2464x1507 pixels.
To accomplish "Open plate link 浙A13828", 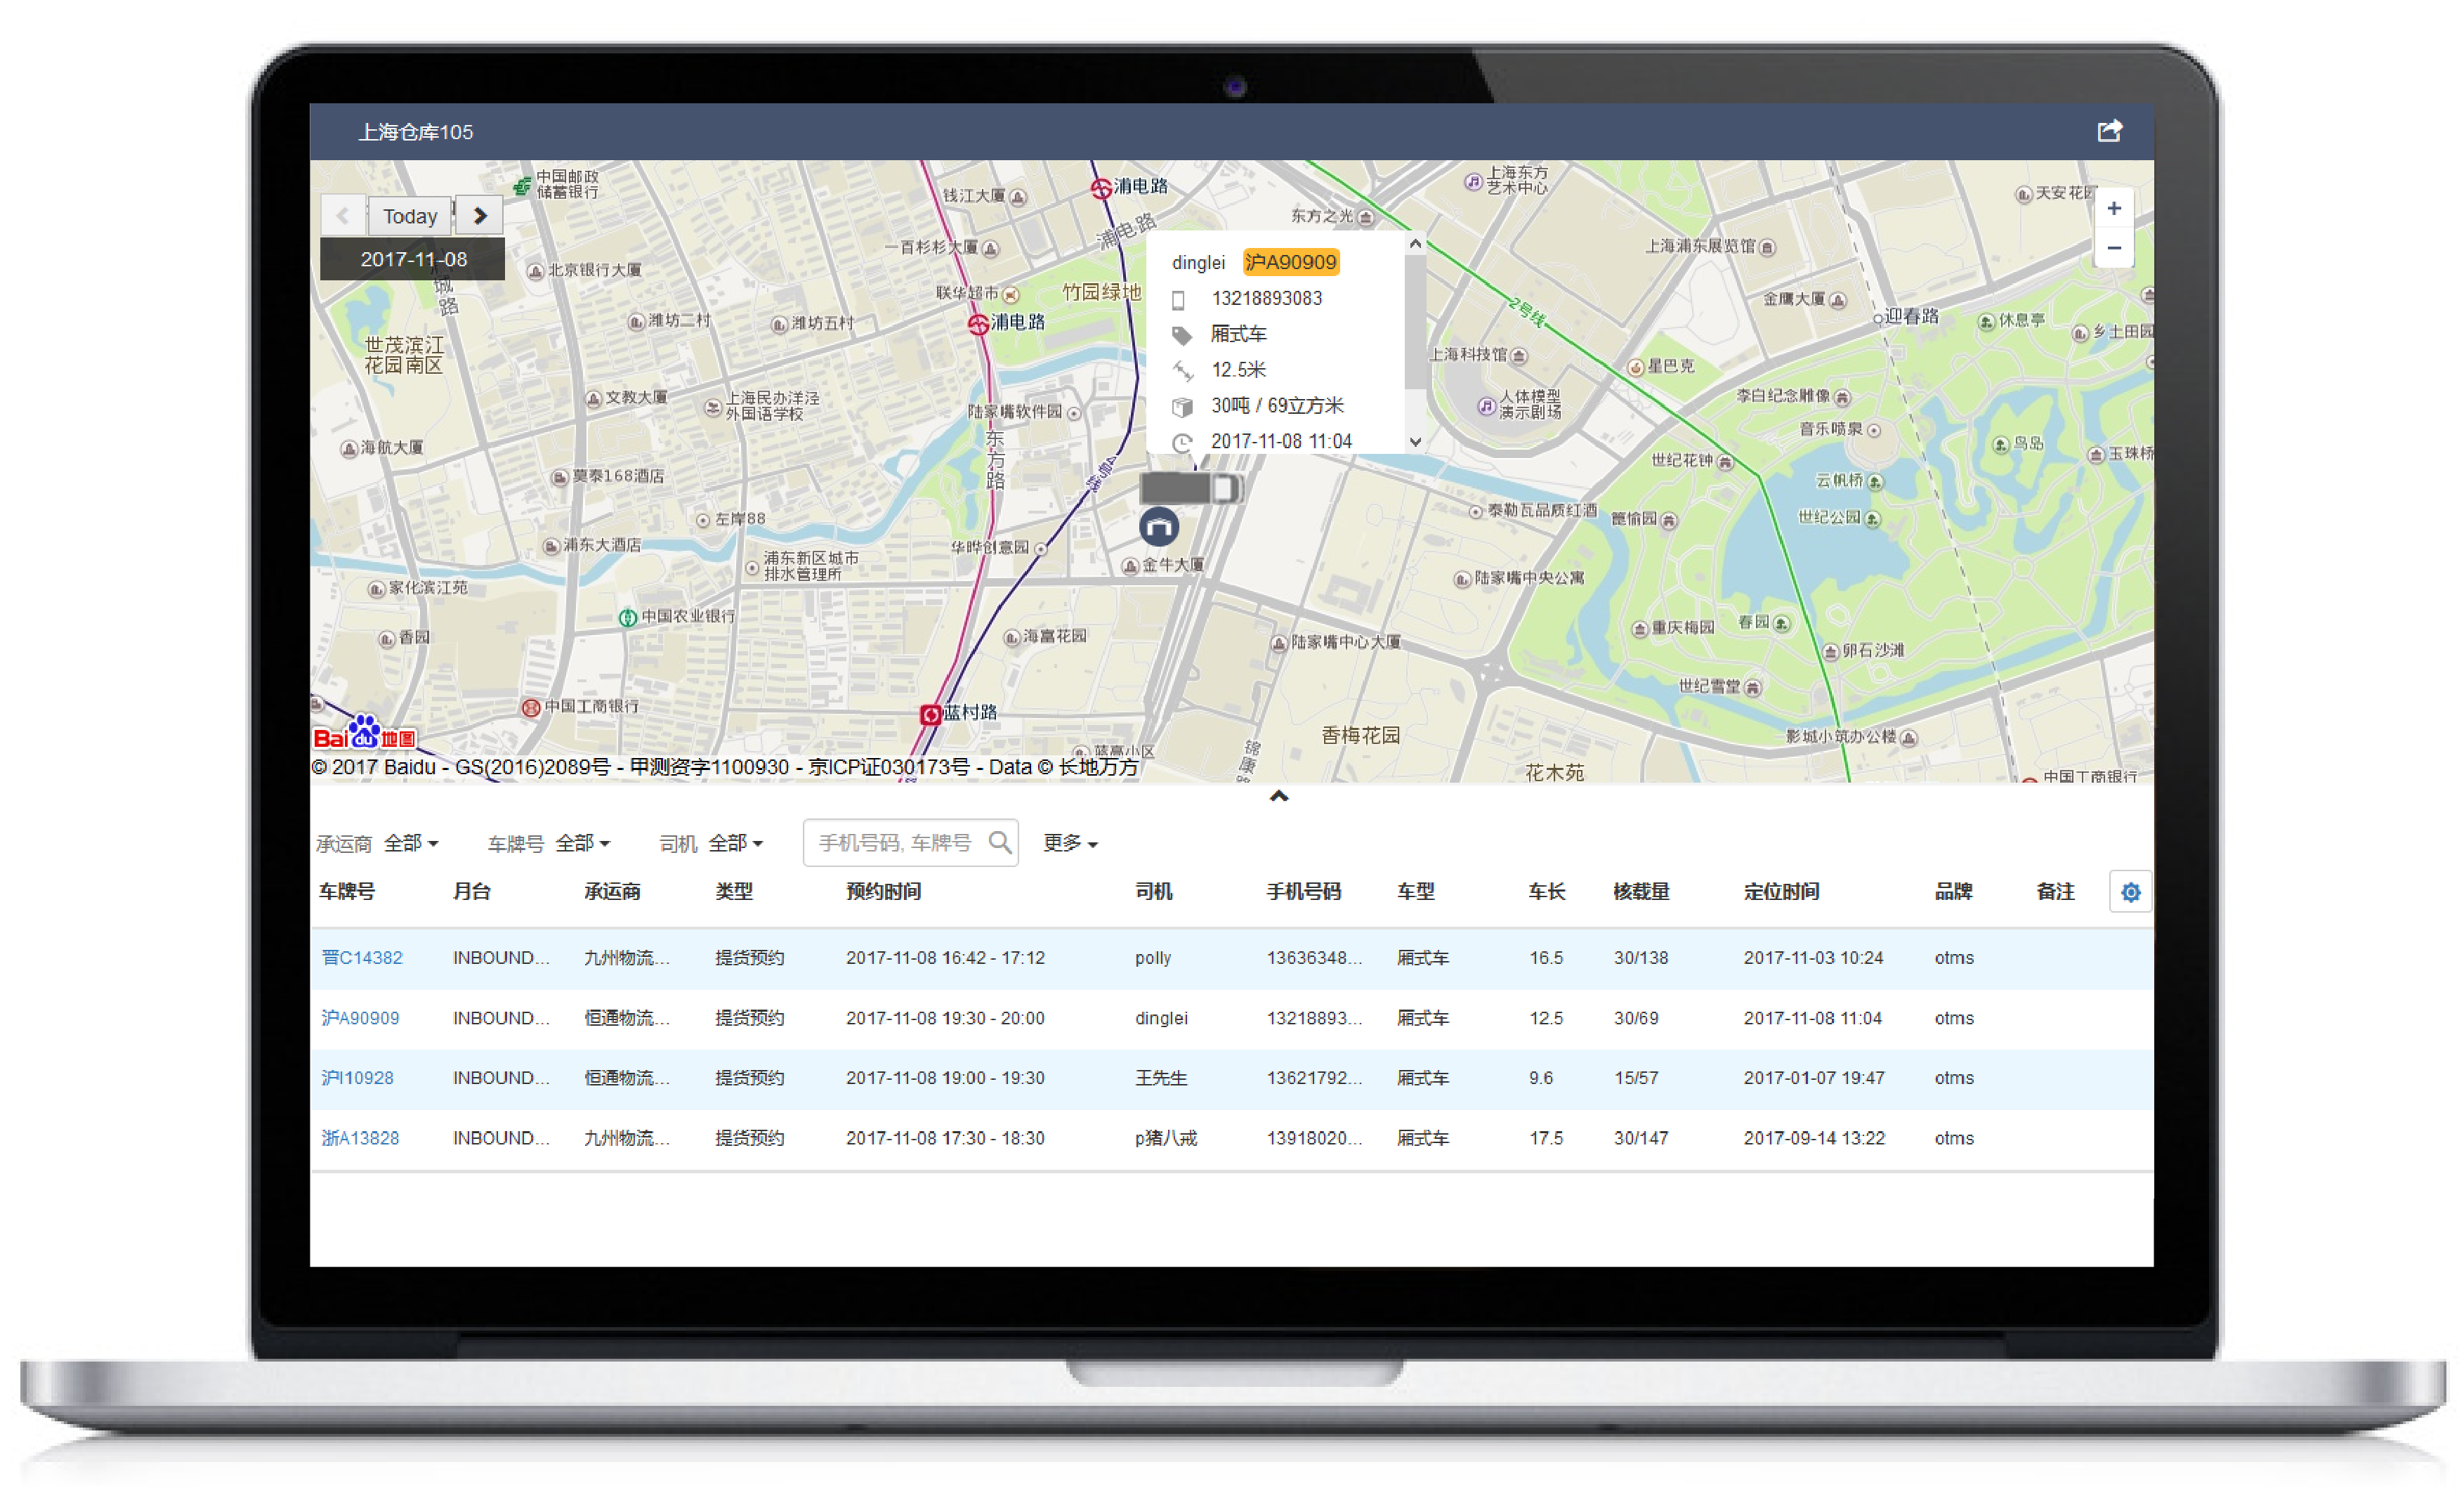I will [360, 1137].
